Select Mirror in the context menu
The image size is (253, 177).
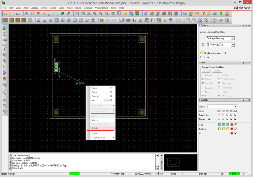(95, 120)
